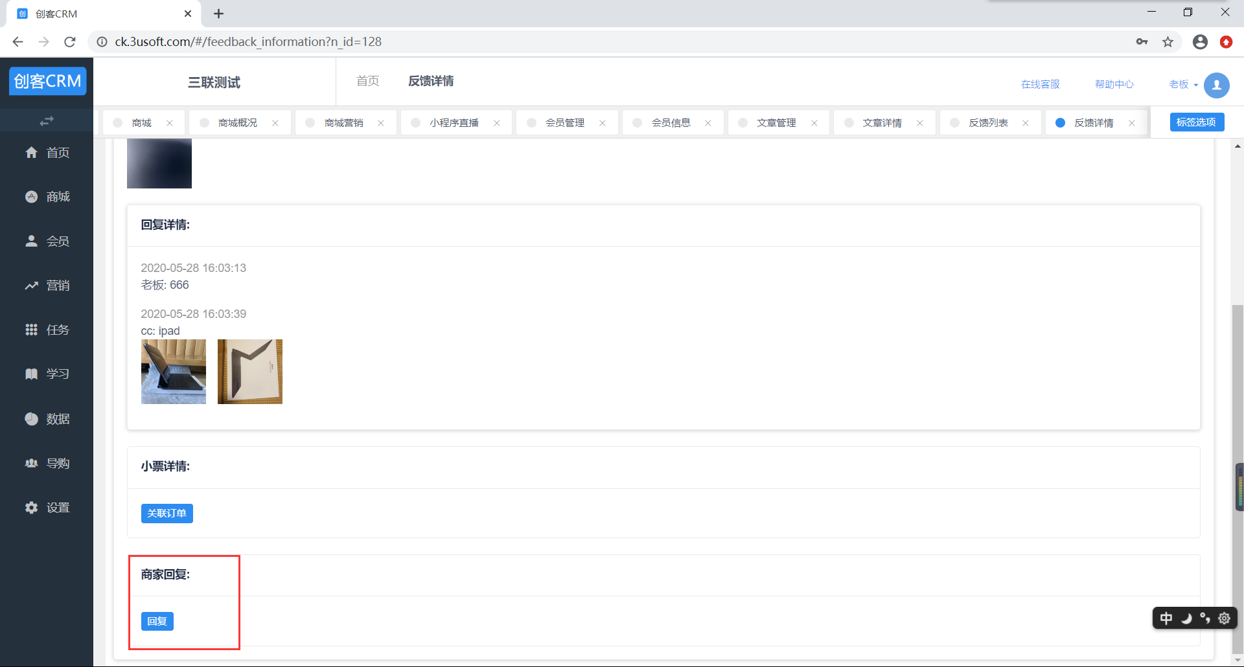Go to 首页 in the breadcrumb
Viewport: 1244px width, 667px height.
[368, 81]
